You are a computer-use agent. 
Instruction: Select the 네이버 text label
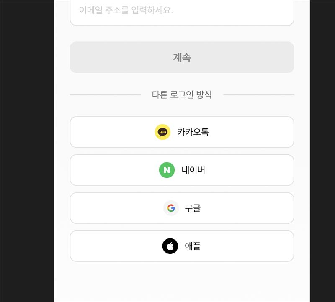click(193, 170)
